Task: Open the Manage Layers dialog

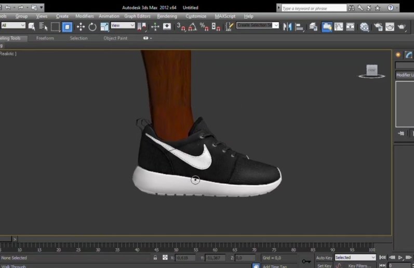Action: coord(313,26)
